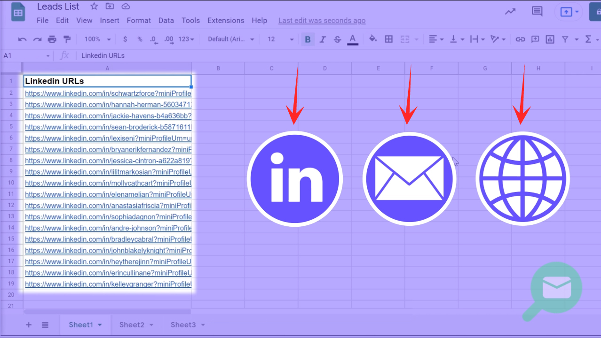
Task: Insert a link with chain icon
Action: [x=520, y=39]
